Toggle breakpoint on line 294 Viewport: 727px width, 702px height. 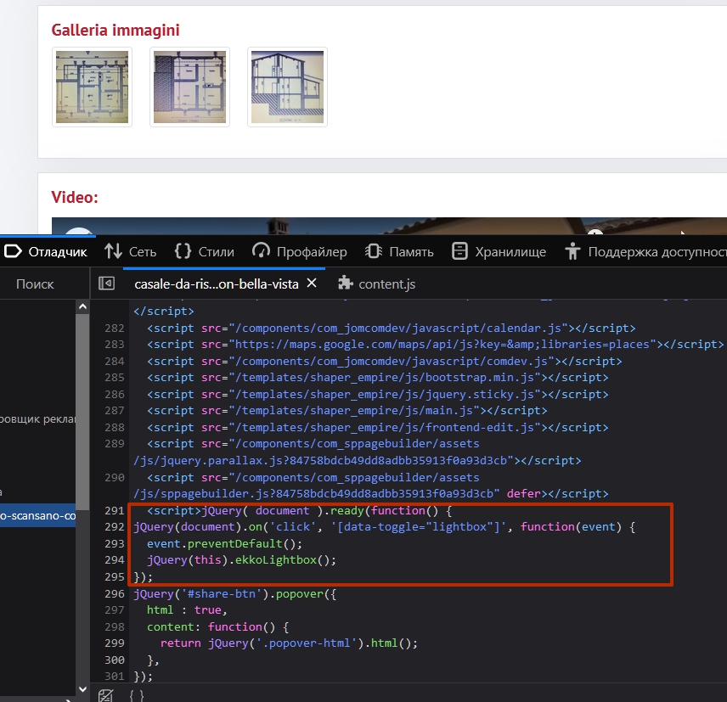(113, 560)
